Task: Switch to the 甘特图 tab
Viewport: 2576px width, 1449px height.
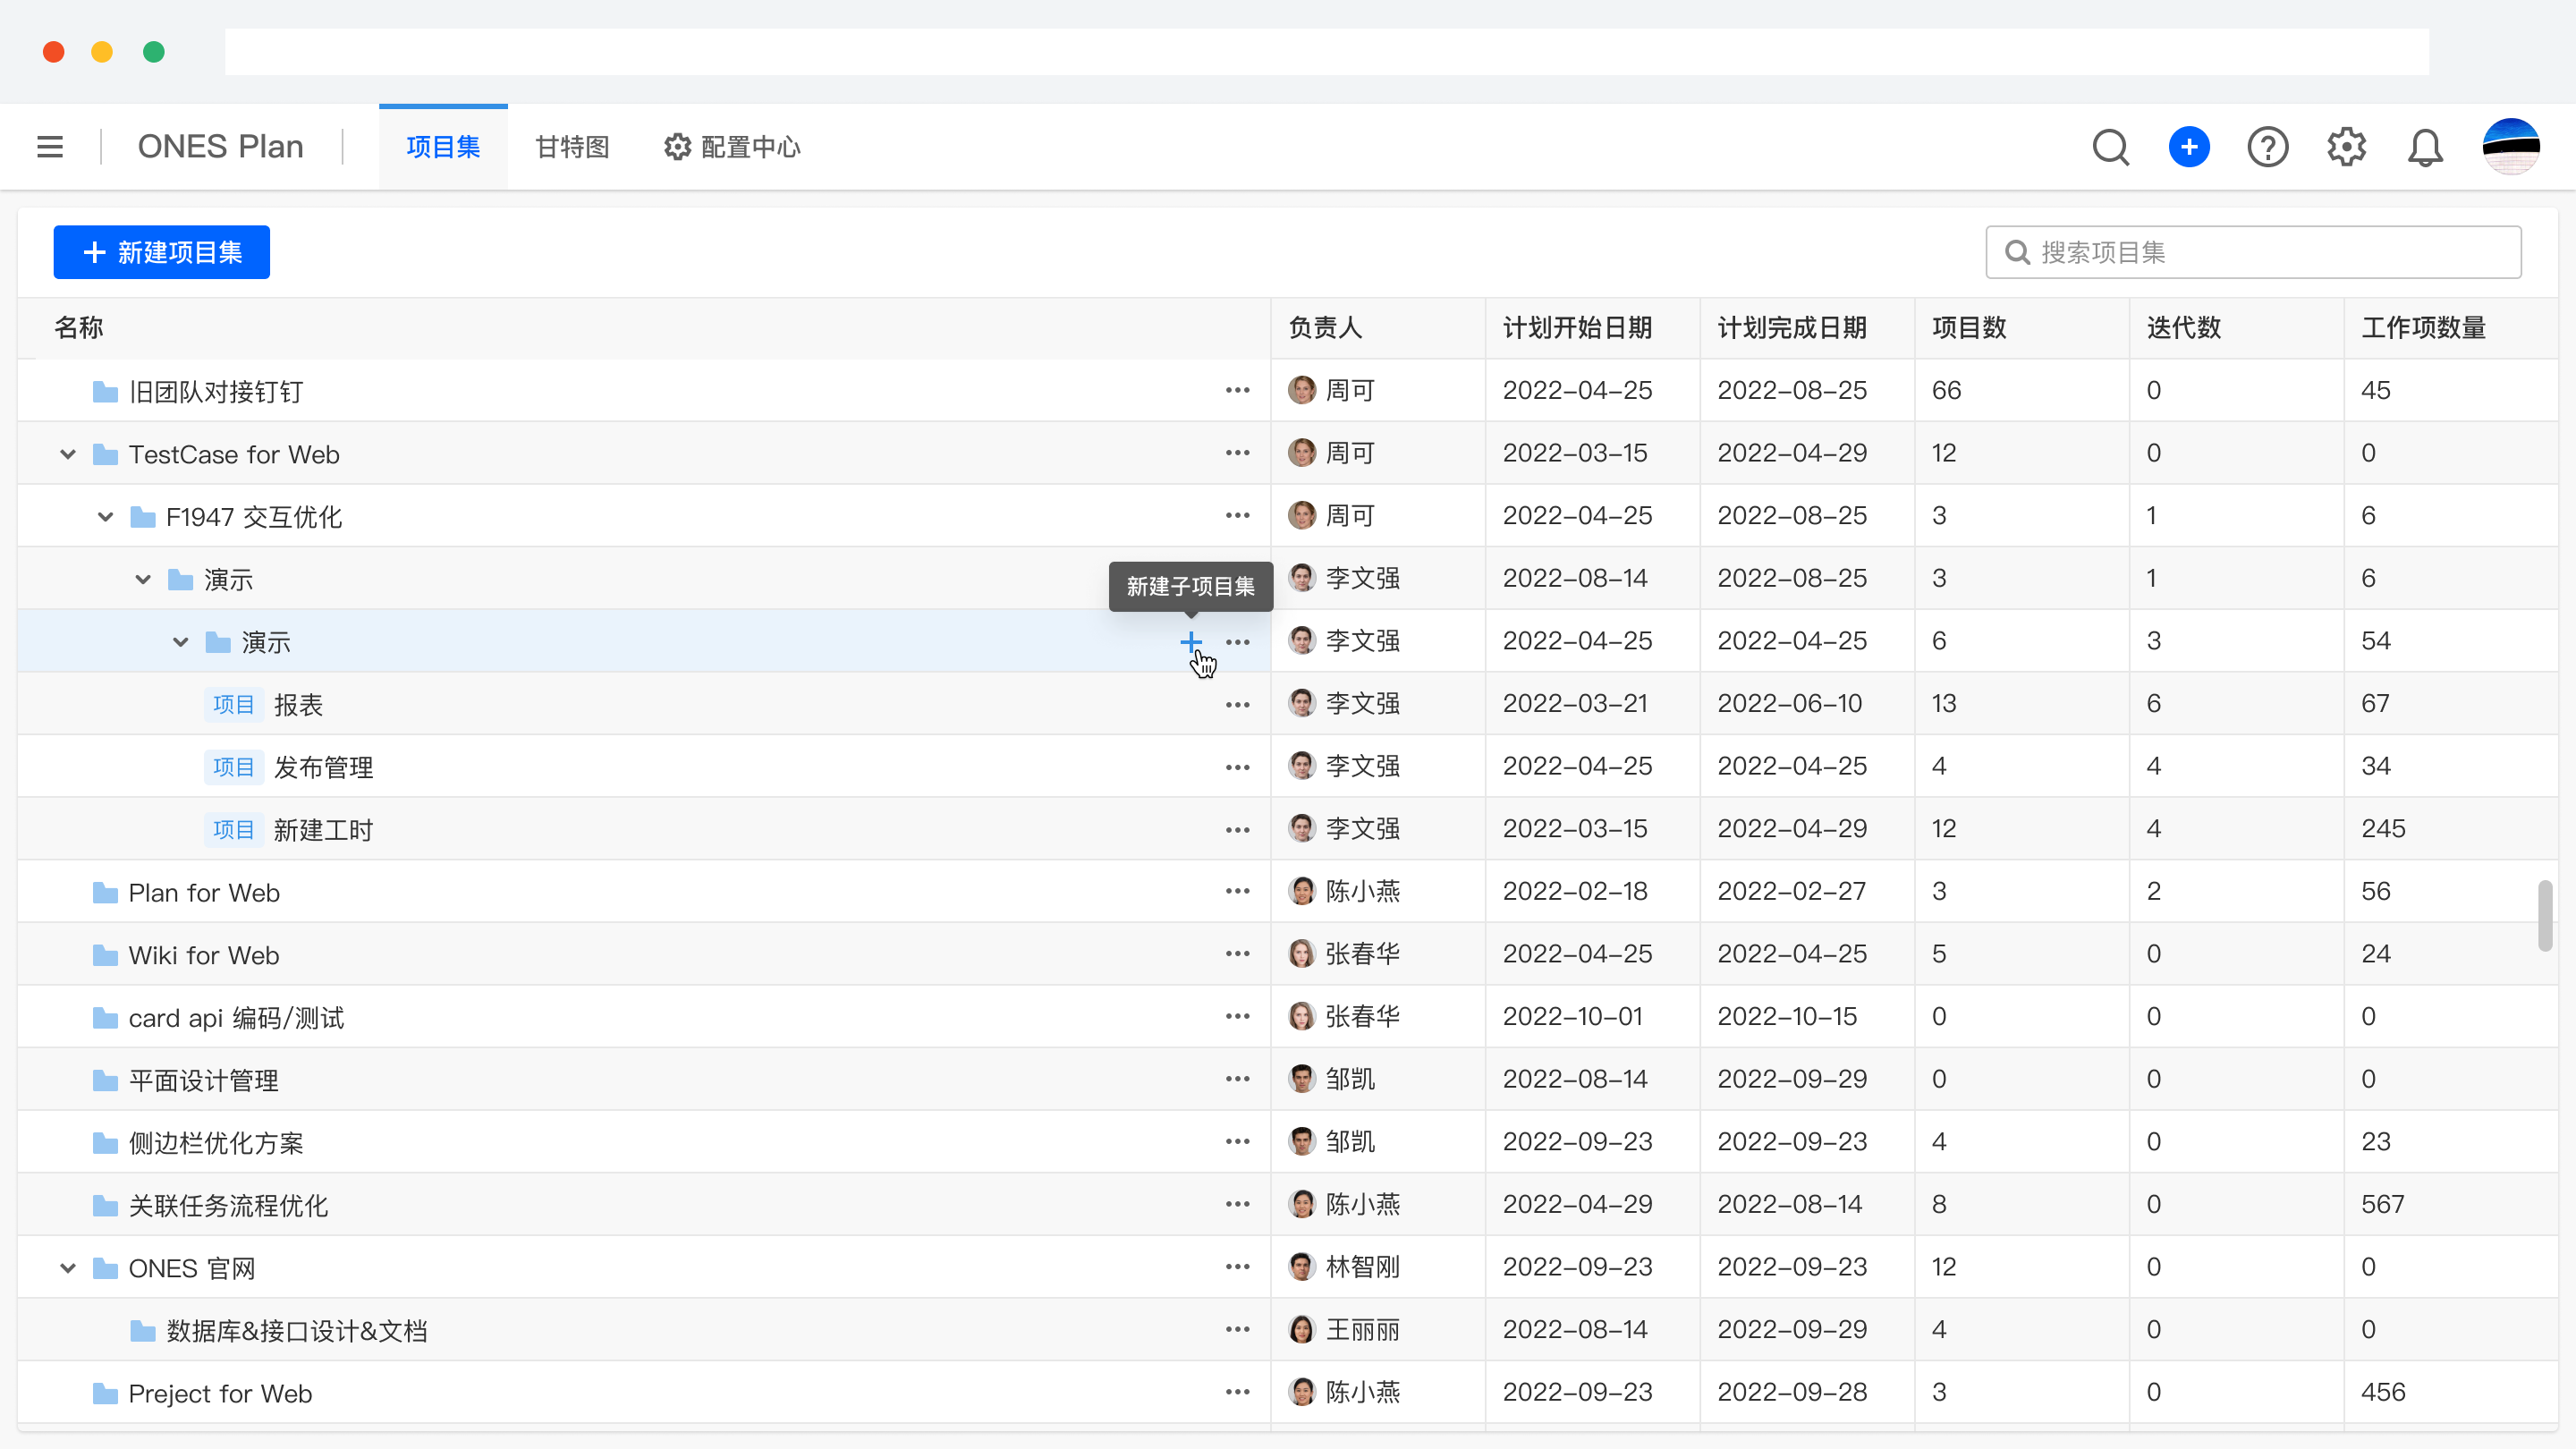Action: click(x=572, y=147)
